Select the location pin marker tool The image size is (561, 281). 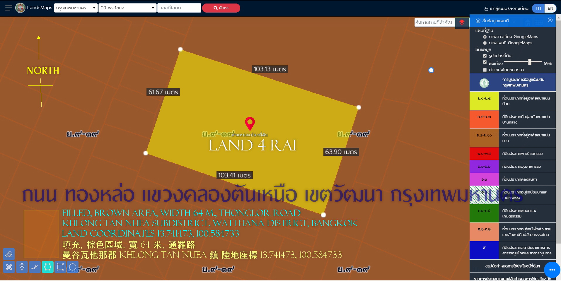coord(22,267)
